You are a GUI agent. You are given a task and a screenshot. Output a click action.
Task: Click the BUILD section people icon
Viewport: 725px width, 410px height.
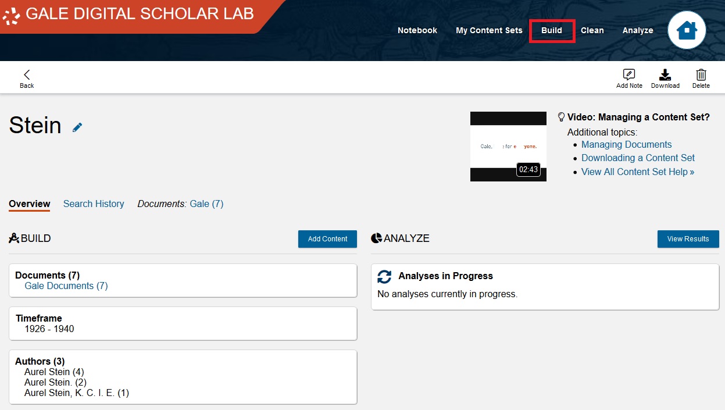tap(13, 238)
